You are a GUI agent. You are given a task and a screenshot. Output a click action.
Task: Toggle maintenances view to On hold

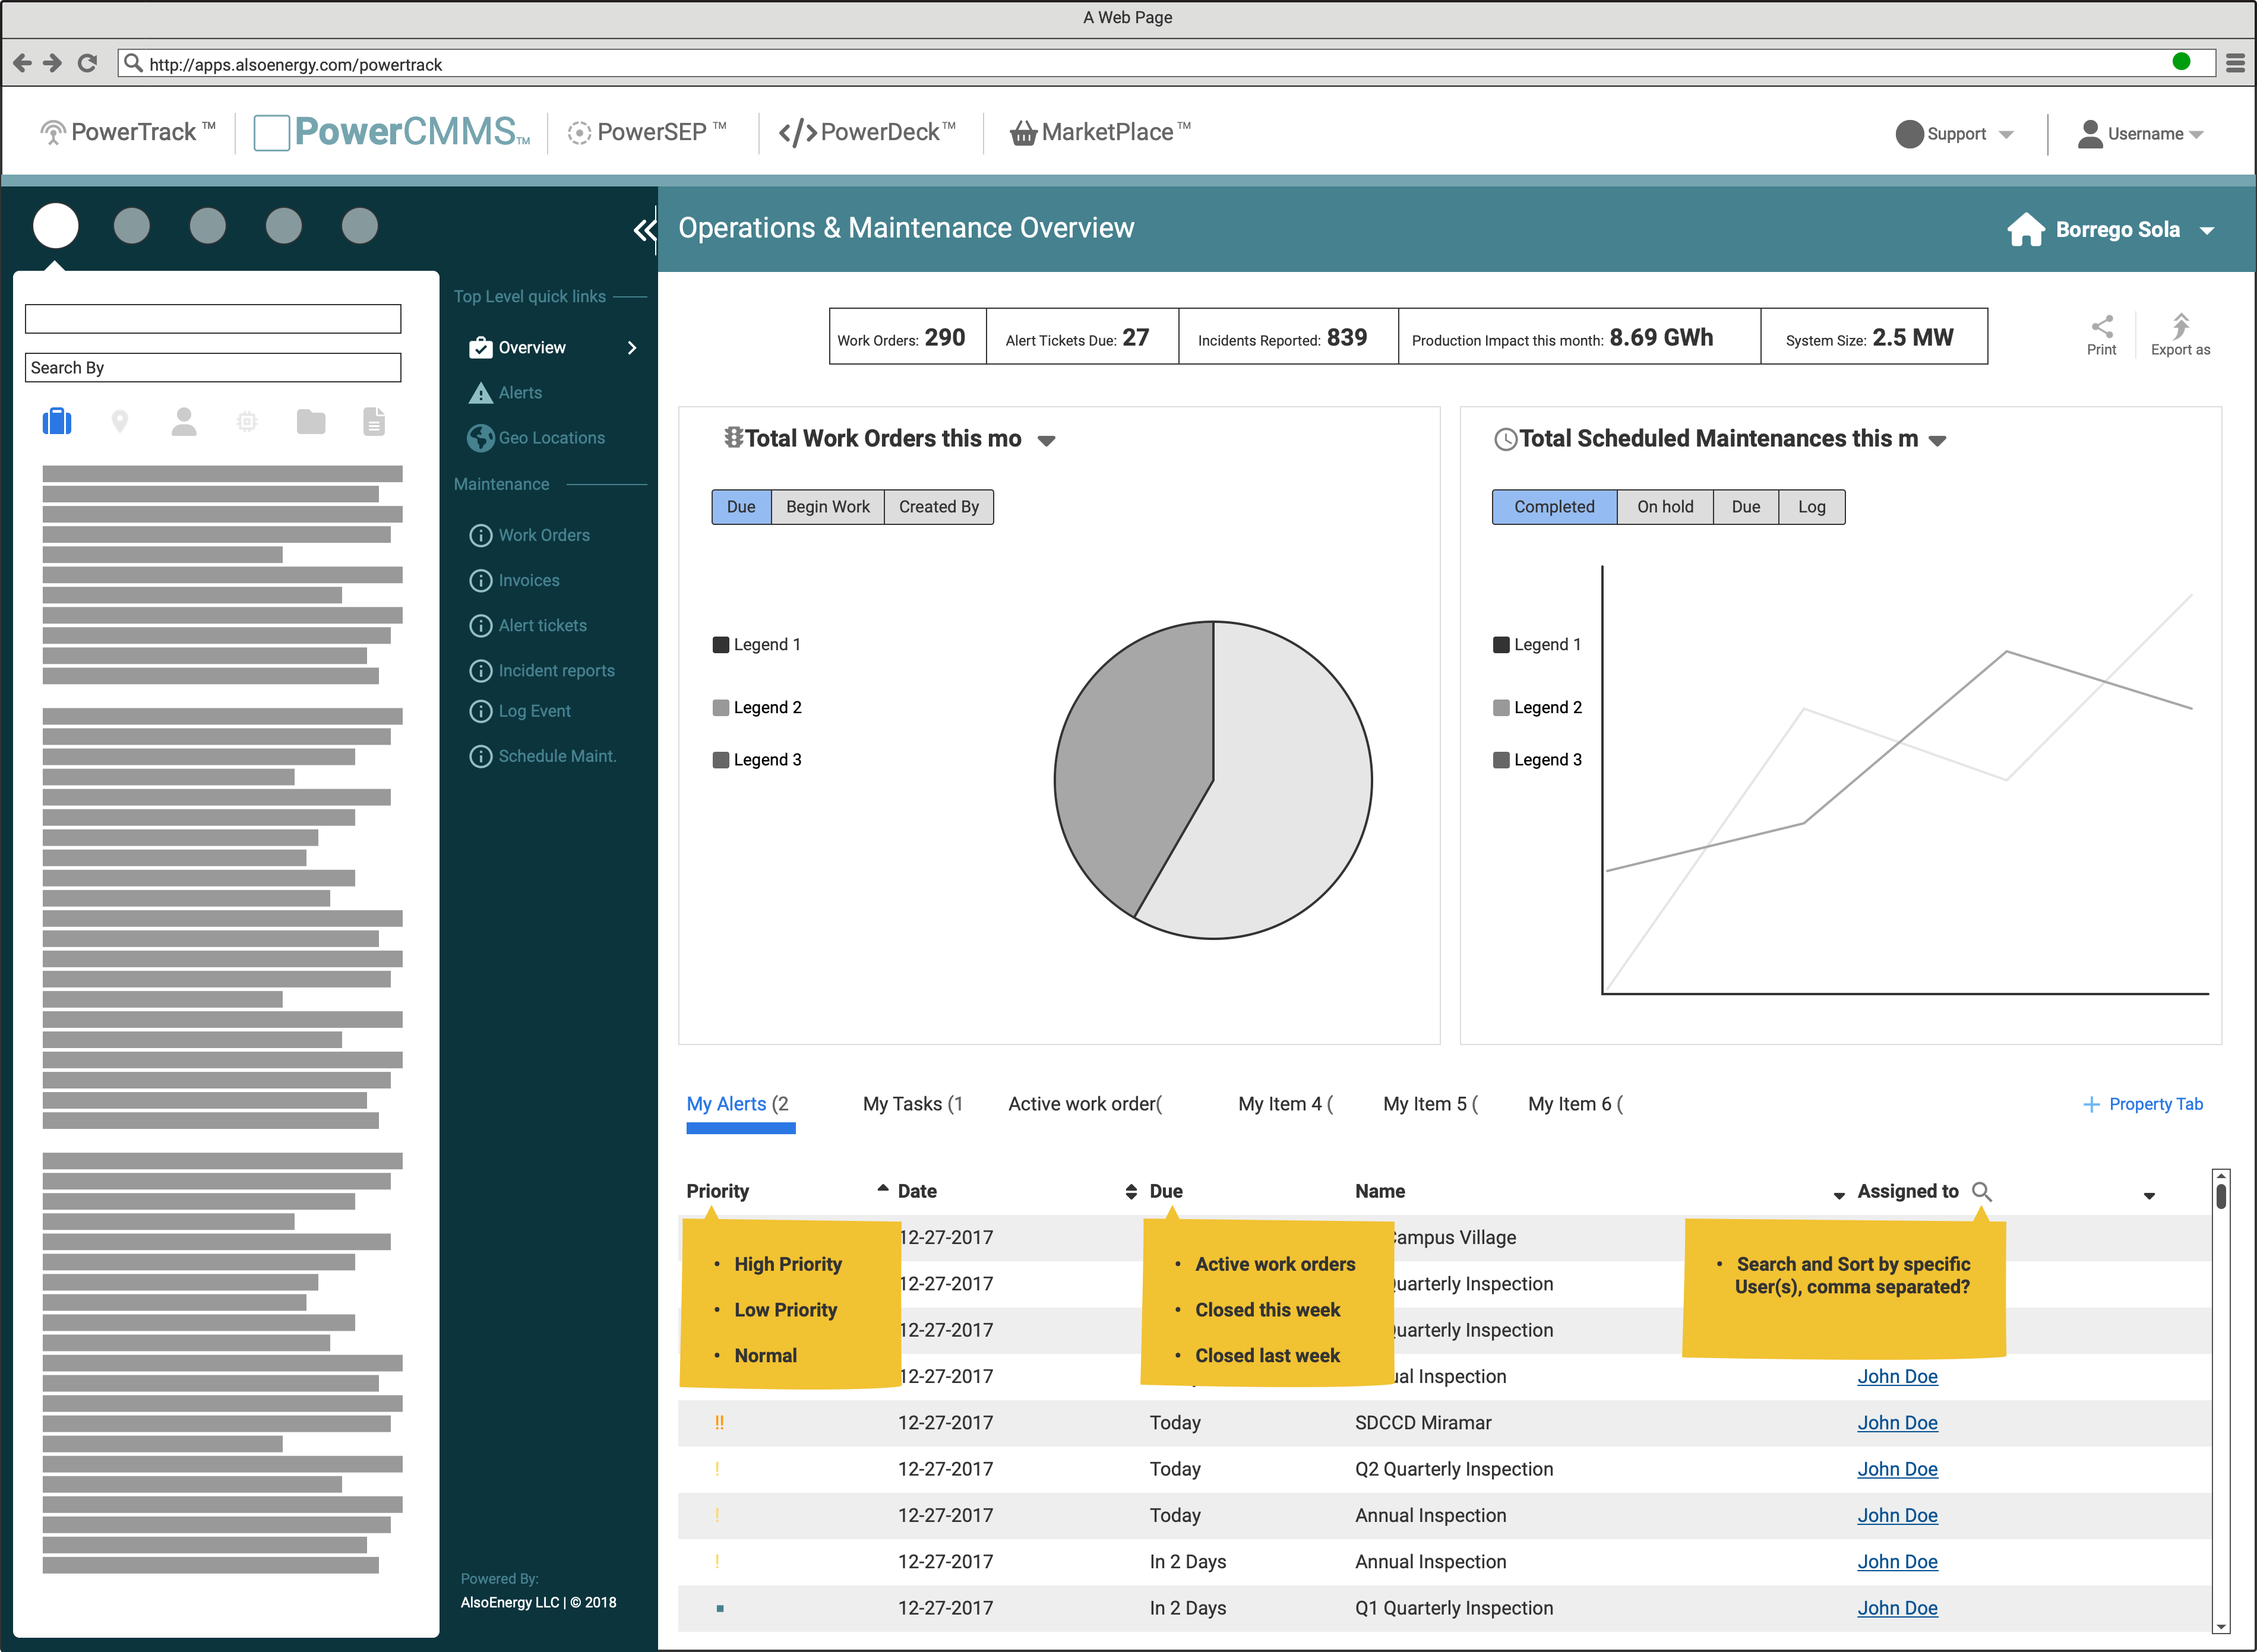[x=1664, y=506]
